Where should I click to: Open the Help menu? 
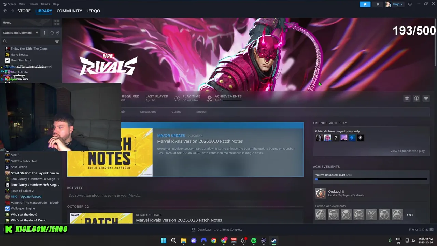tap(56, 4)
